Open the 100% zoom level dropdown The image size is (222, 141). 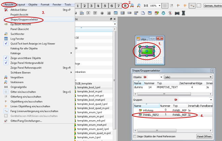pos(156,6)
